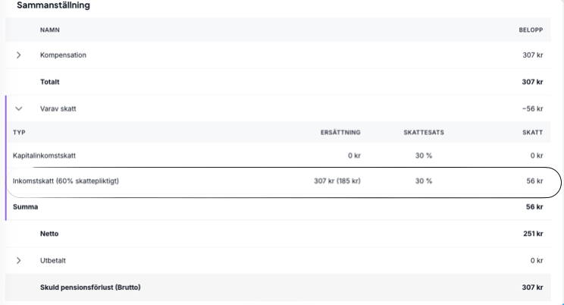Select the Netto row label
The image size is (564, 305).
pyautogui.click(x=49, y=234)
